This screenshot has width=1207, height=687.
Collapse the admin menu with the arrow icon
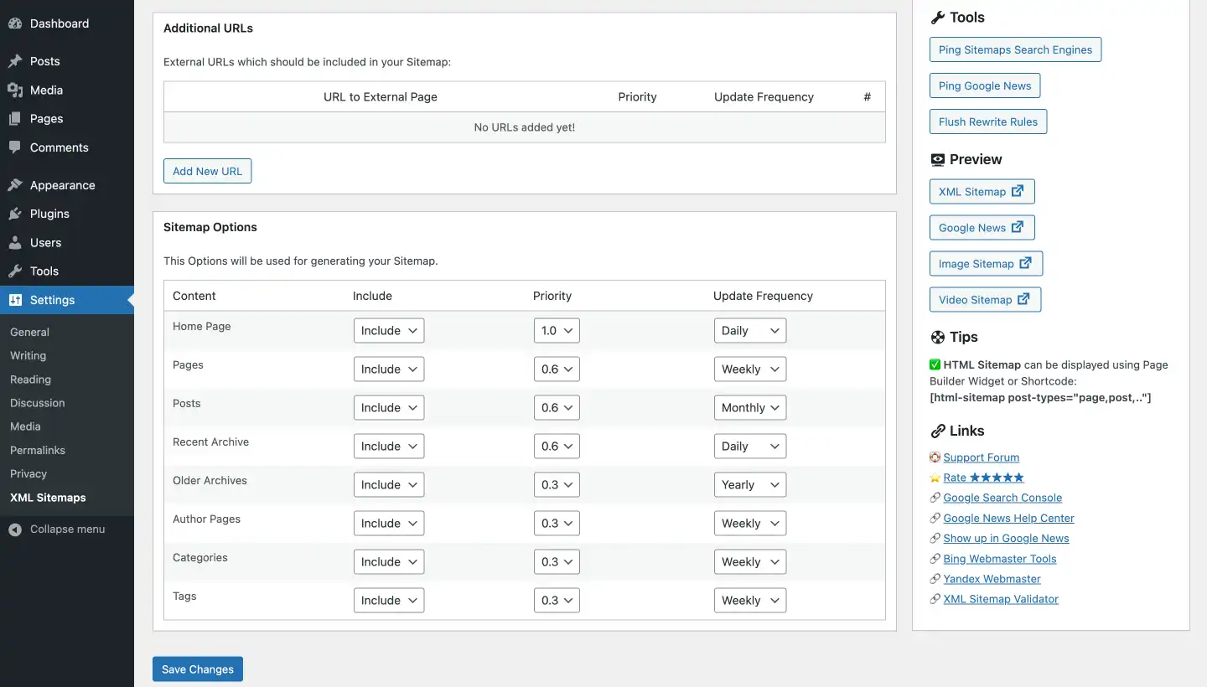coord(15,529)
